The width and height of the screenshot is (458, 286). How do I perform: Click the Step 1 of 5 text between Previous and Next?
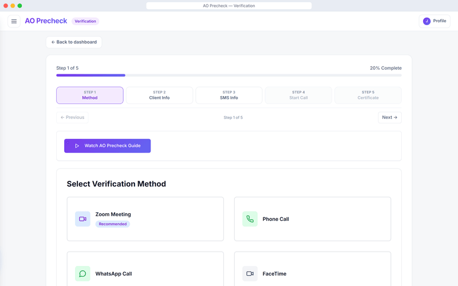click(233, 117)
